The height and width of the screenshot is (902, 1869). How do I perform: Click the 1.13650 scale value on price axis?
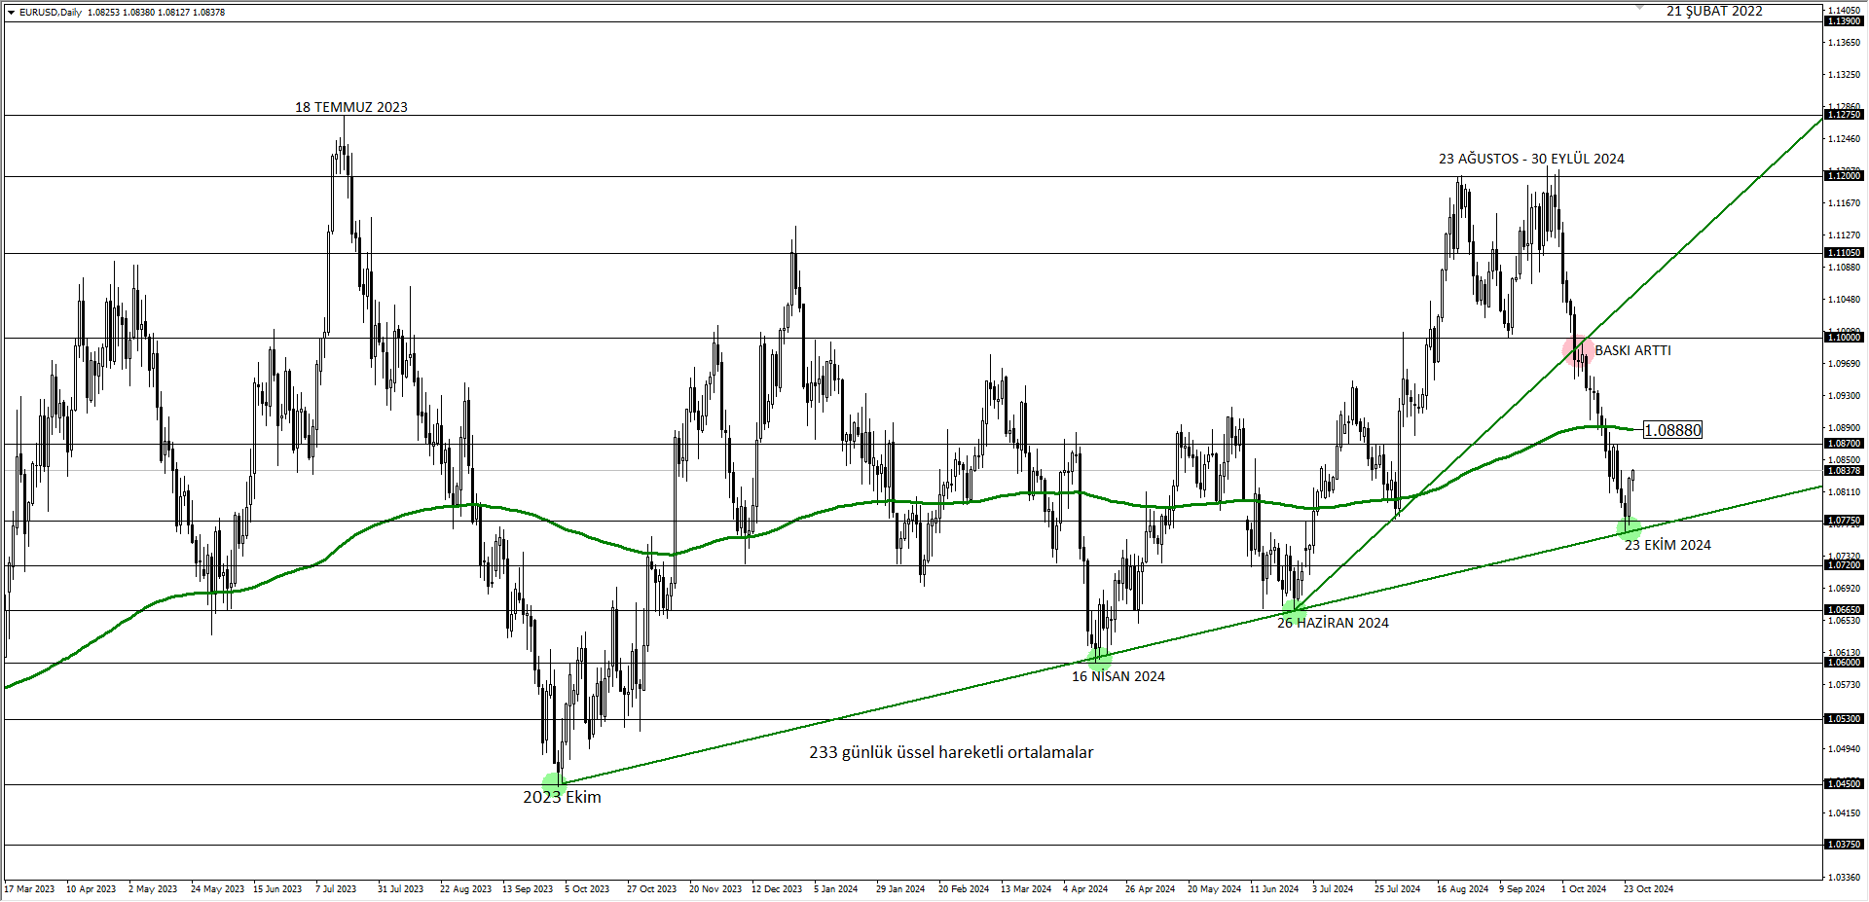(1846, 43)
